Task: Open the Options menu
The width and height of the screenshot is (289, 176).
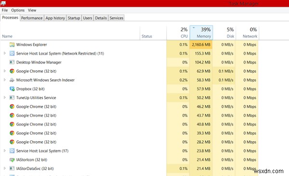Action: tap(18, 10)
